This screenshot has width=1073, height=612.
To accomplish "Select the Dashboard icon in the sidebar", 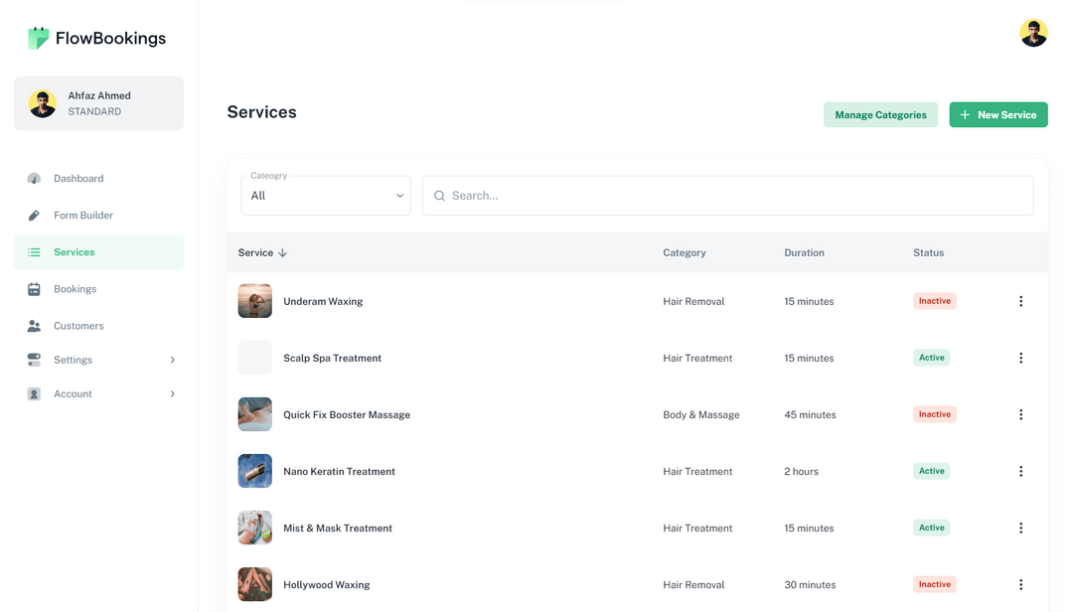I will pyautogui.click(x=33, y=178).
